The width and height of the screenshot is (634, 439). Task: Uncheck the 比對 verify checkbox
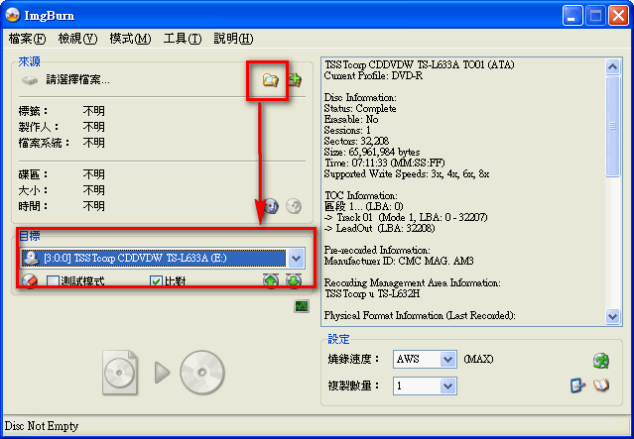(156, 281)
